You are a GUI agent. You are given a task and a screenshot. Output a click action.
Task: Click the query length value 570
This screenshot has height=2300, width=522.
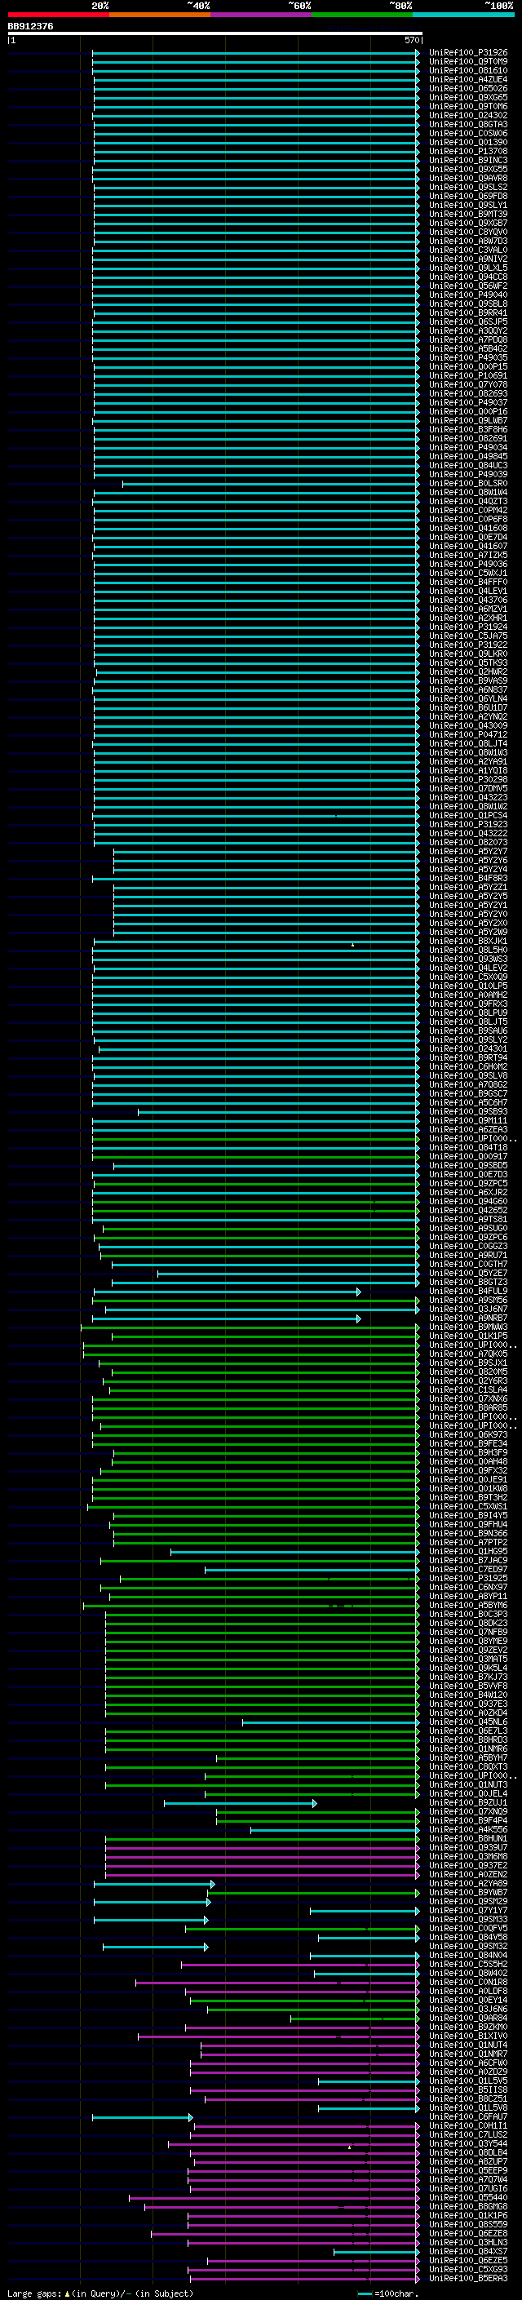(411, 40)
